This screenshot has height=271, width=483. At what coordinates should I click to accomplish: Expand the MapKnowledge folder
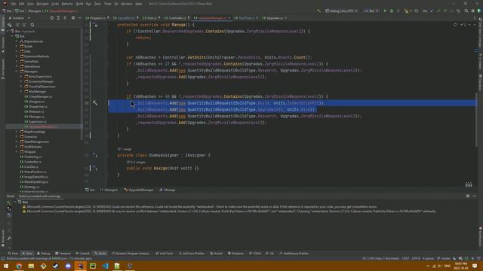click(x=17, y=132)
